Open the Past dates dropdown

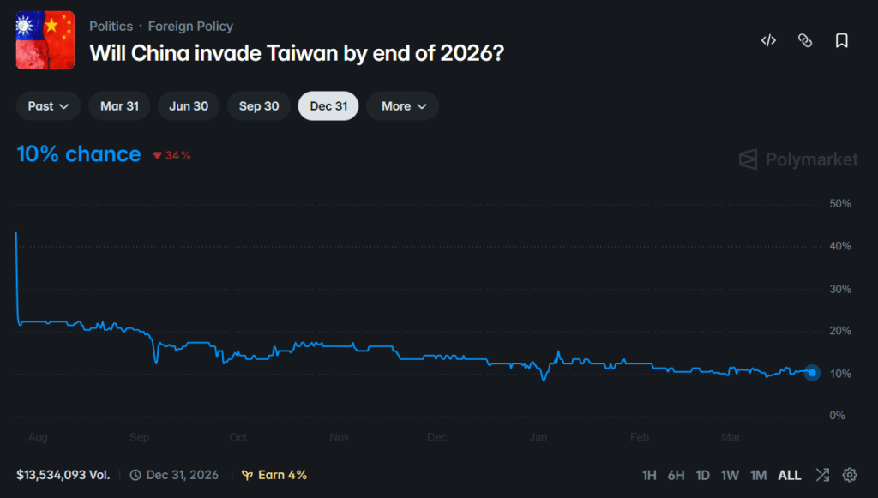pos(48,106)
